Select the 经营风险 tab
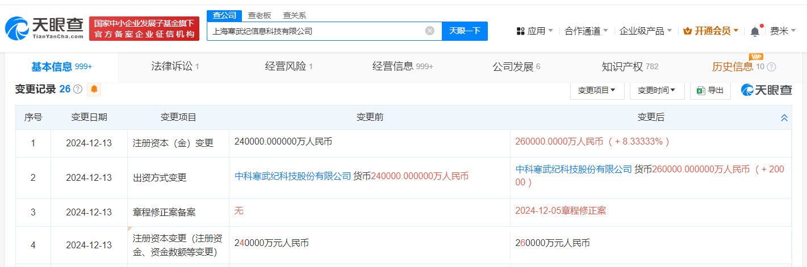The width and height of the screenshot is (807, 267). (x=289, y=67)
